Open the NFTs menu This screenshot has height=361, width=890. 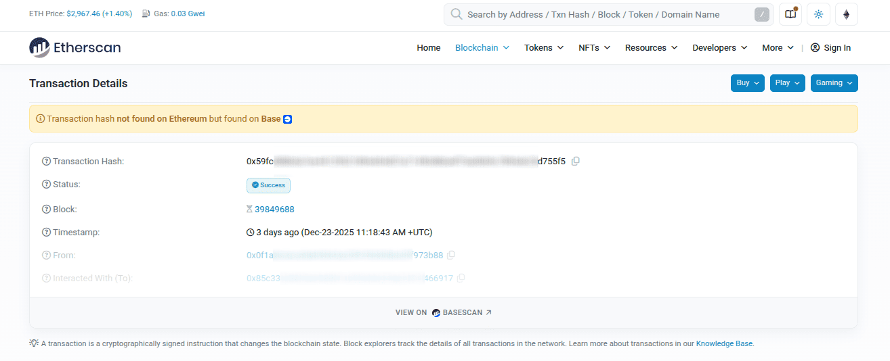[x=595, y=48]
